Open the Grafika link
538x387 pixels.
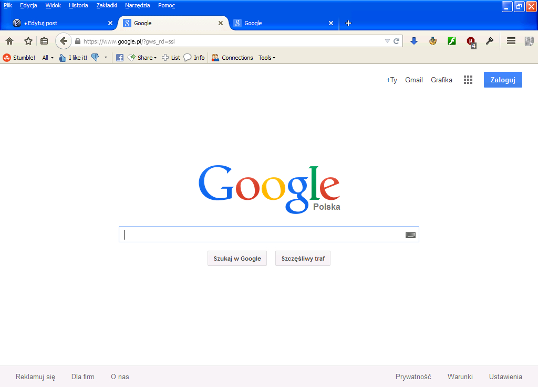[441, 80]
